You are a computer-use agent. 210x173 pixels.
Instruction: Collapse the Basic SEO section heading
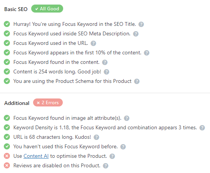tap(16, 9)
